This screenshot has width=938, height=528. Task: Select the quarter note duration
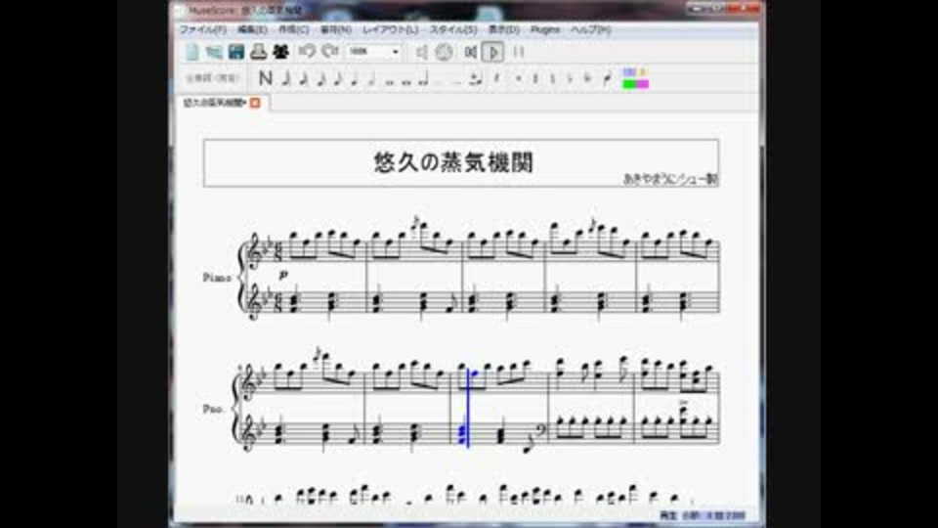pyautogui.click(x=355, y=78)
